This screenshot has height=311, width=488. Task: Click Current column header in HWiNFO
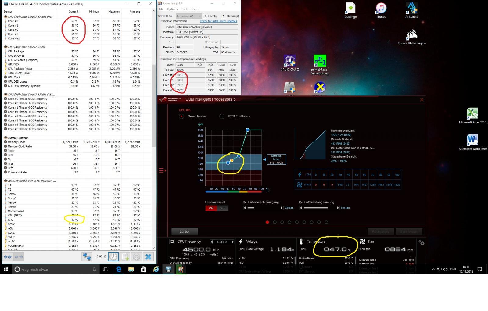point(73,11)
